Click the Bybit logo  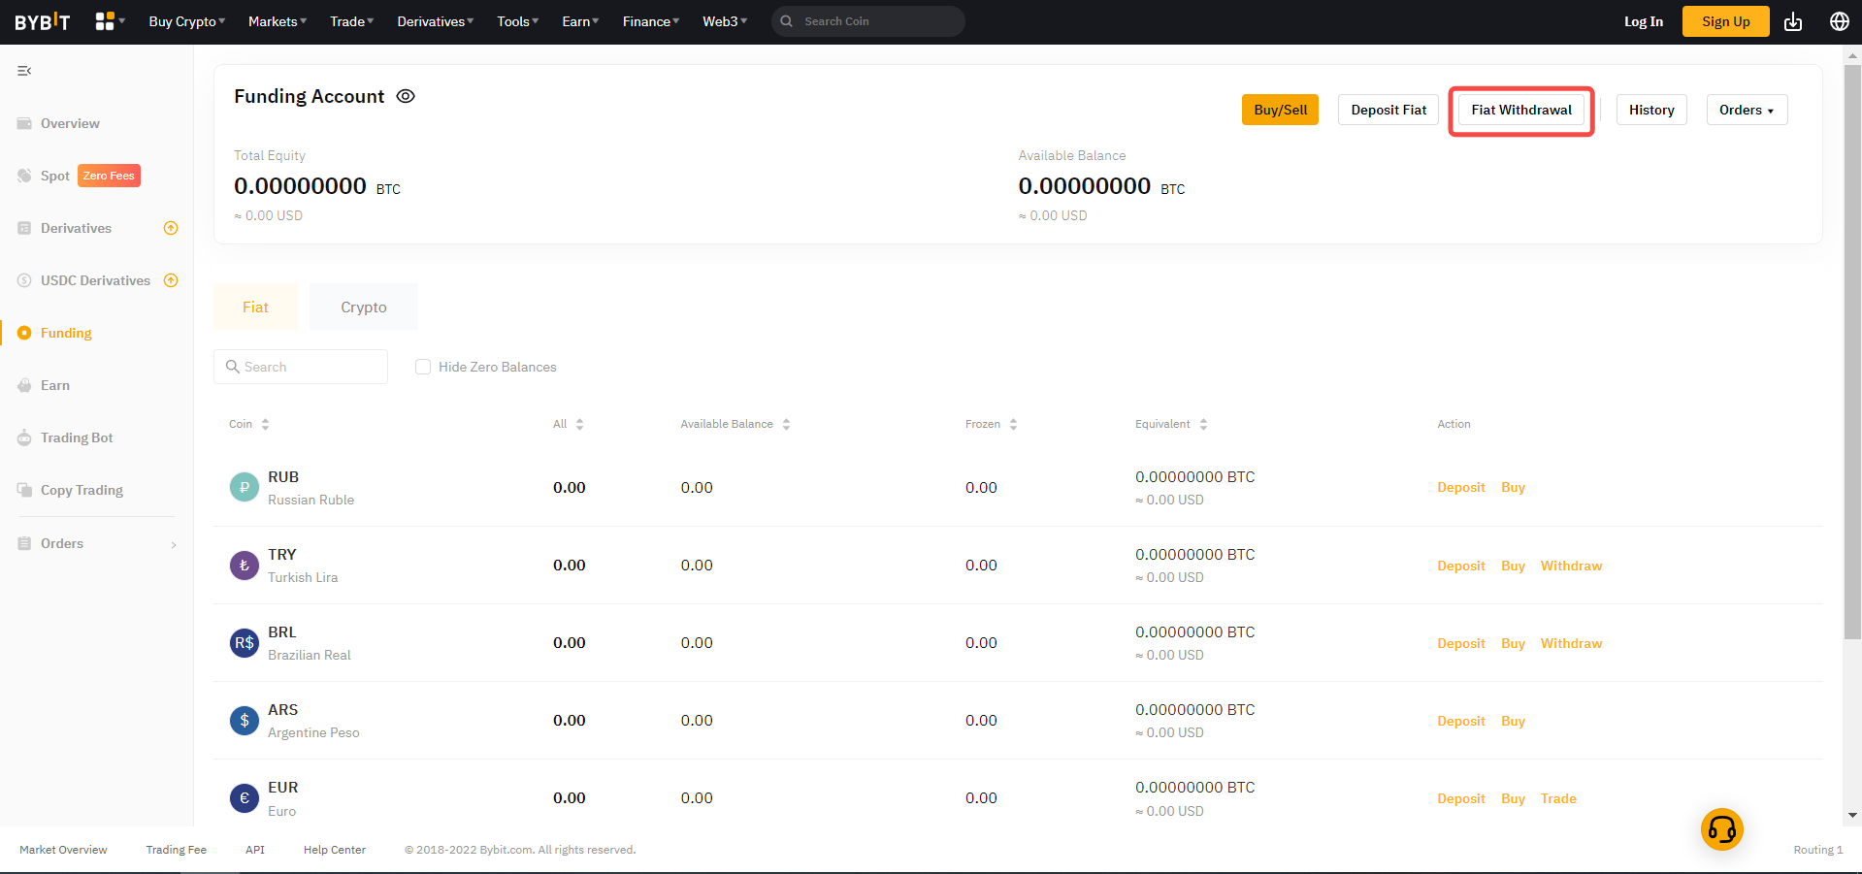pos(43,21)
